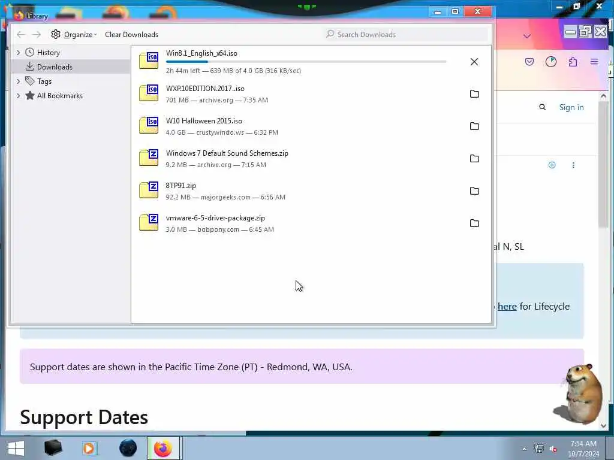Click the WXP.10EDITION.2017..iso file icon
Viewport: 614px width, 460px height.
pos(149,93)
